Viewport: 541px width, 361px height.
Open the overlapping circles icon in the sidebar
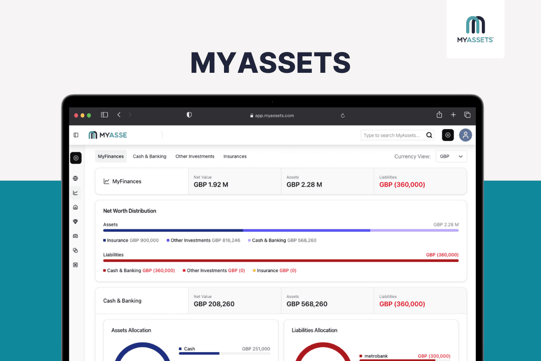coord(76,251)
